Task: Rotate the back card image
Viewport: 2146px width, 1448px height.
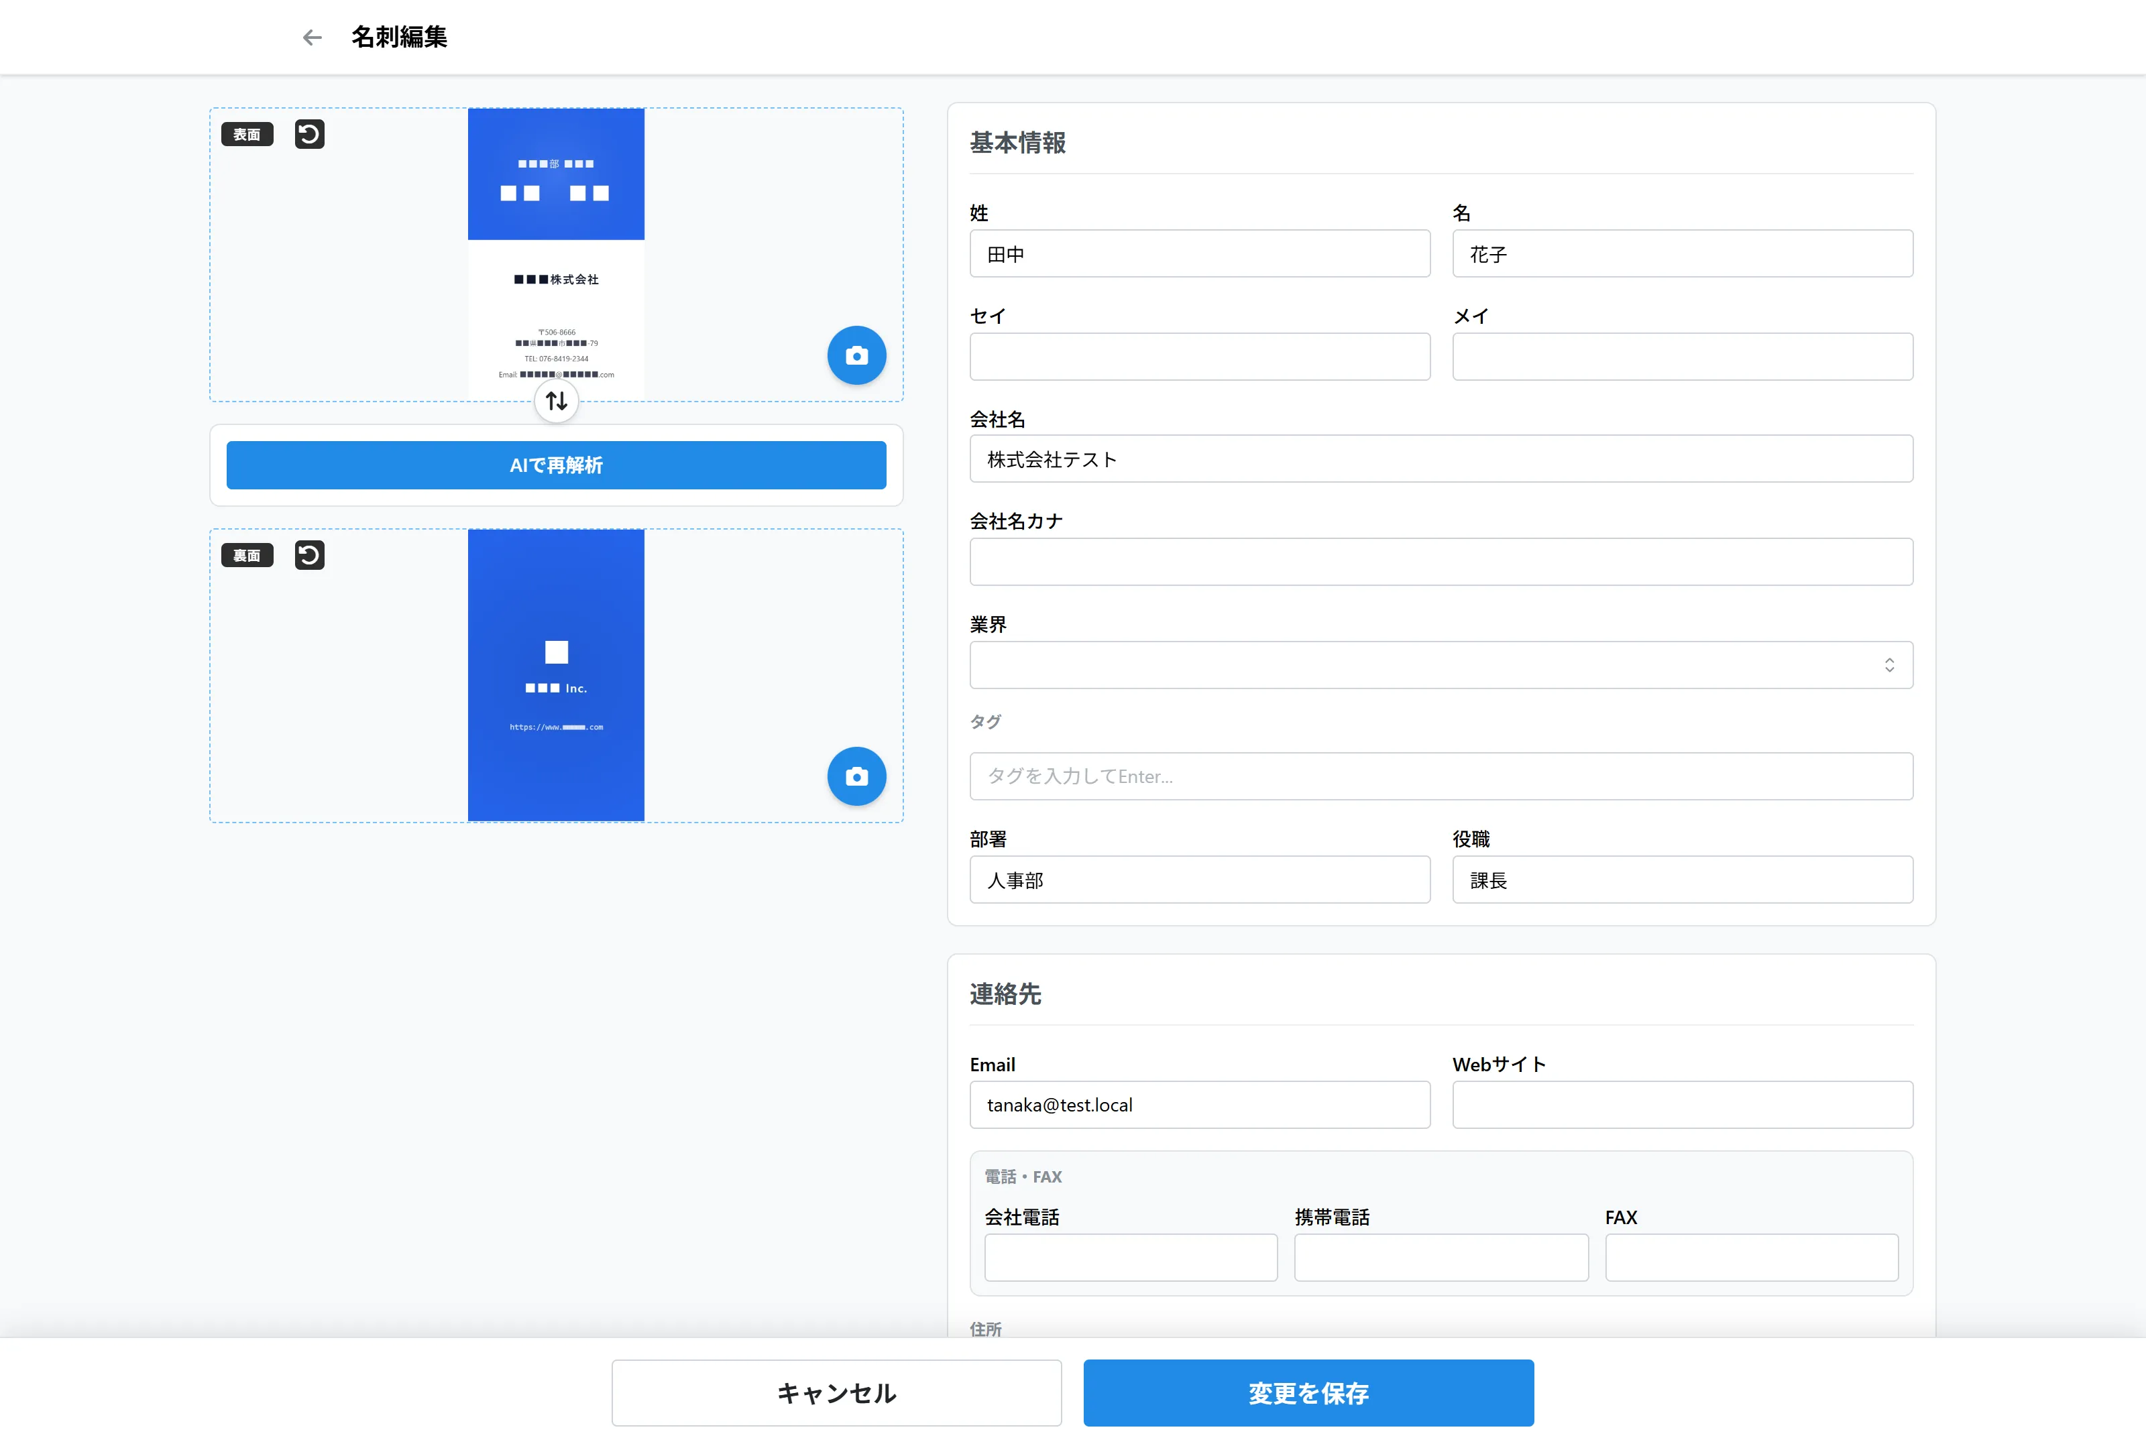Action: coord(308,554)
